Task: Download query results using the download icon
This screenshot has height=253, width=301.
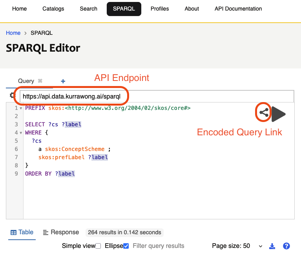Action: coord(272,246)
